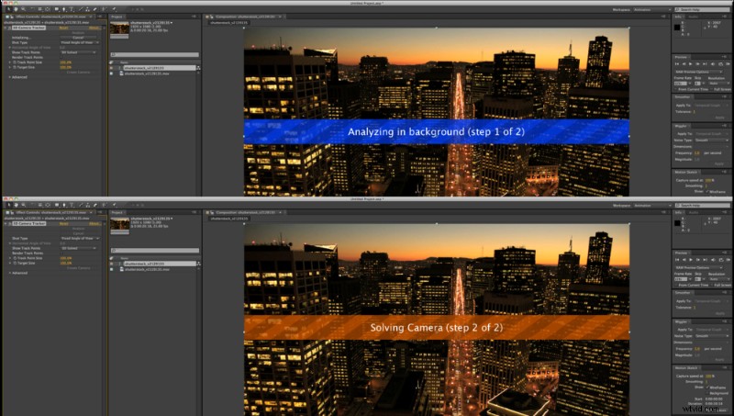This screenshot has width=734, height=416.
Task: Select the Hand tool in Solving Camera window
Action: point(16,205)
